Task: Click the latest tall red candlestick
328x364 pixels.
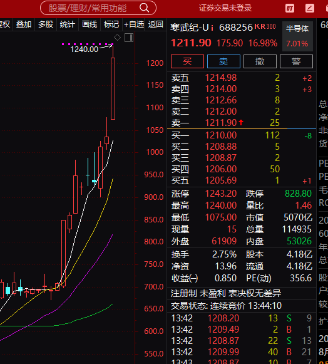Action: click(113, 88)
